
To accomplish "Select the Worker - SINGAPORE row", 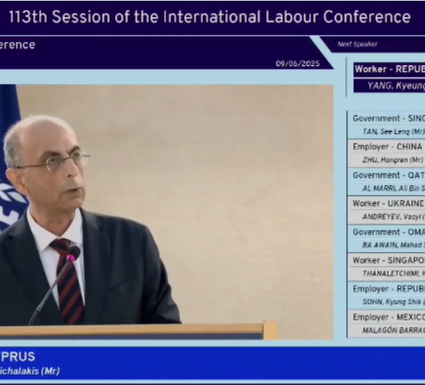I will pos(386,260).
